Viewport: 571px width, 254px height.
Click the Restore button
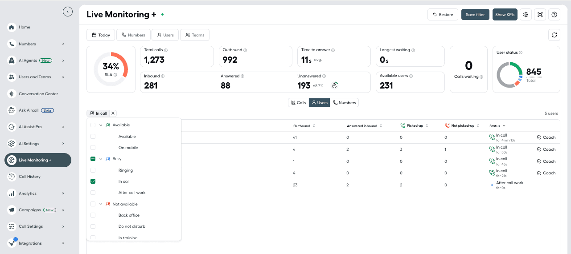point(443,15)
